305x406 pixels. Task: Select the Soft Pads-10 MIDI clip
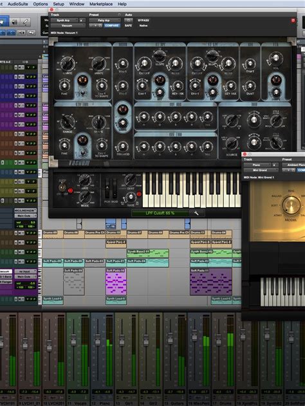click(116, 282)
